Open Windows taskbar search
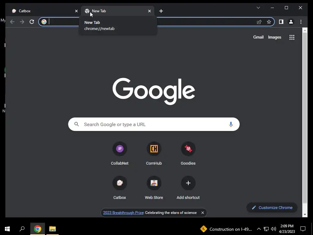The height and width of the screenshot is (235, 313). coord(22,229)
